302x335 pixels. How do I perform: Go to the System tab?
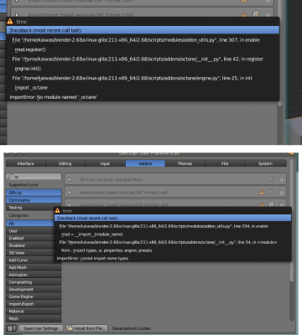[265, 163]
